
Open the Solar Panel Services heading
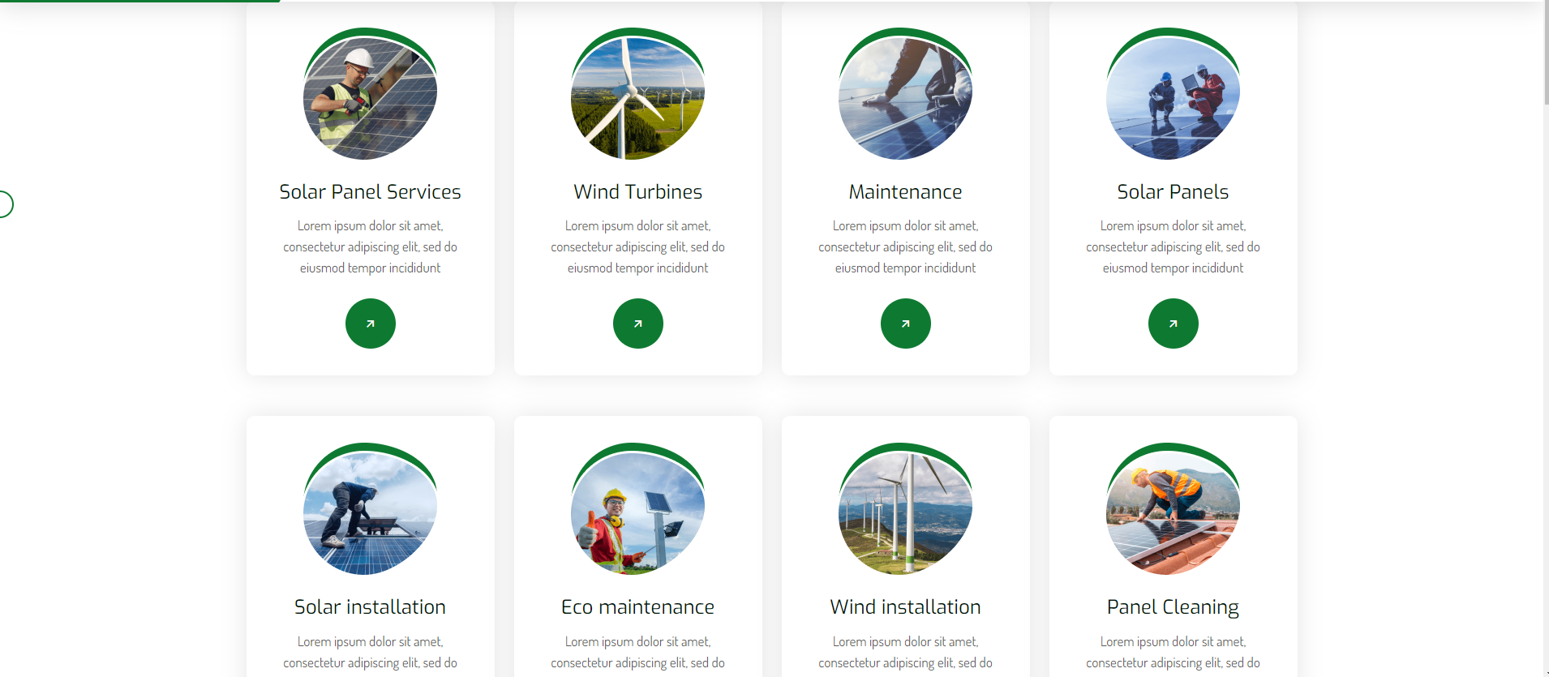pyautogui.click(x=370, y=192)
